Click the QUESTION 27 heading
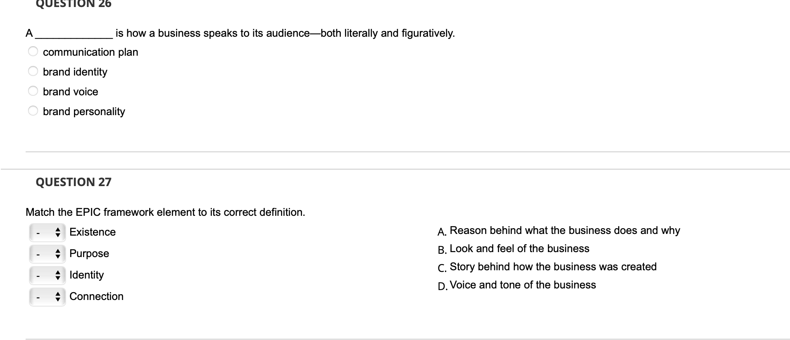The image size is (790, 340). pos(73,182)
